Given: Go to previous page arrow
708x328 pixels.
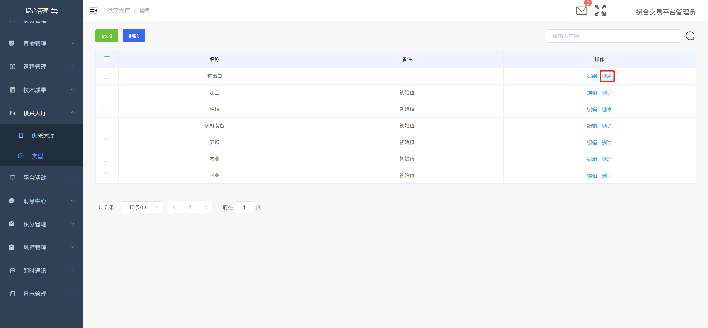Looking at the screenshot, I should click(174, 207).
